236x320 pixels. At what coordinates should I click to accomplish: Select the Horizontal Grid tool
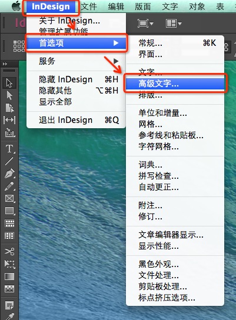point(9,224)
